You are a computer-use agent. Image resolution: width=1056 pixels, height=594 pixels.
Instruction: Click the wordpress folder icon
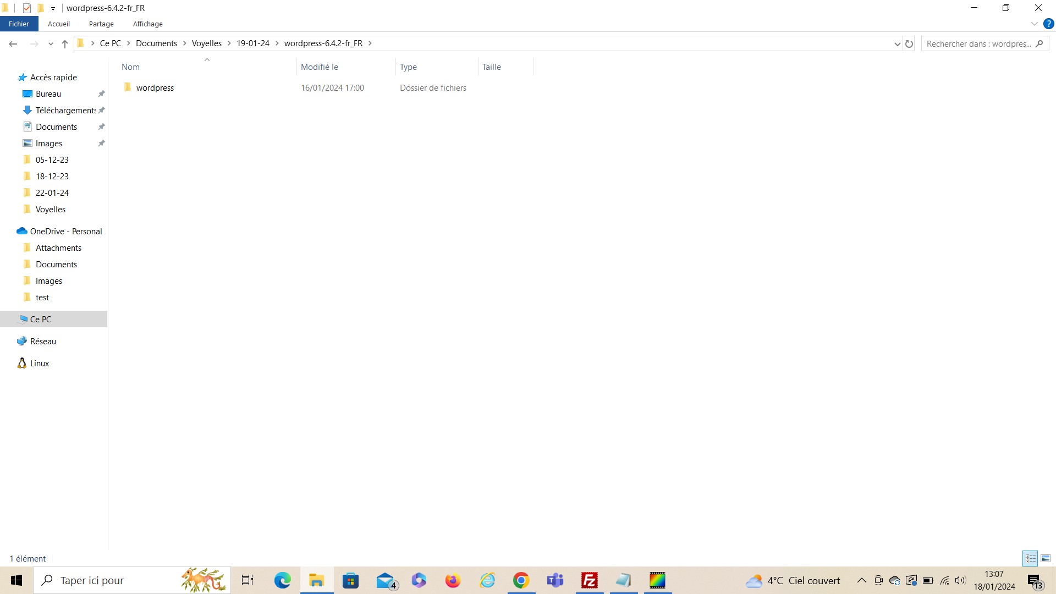tap(128, 87)
